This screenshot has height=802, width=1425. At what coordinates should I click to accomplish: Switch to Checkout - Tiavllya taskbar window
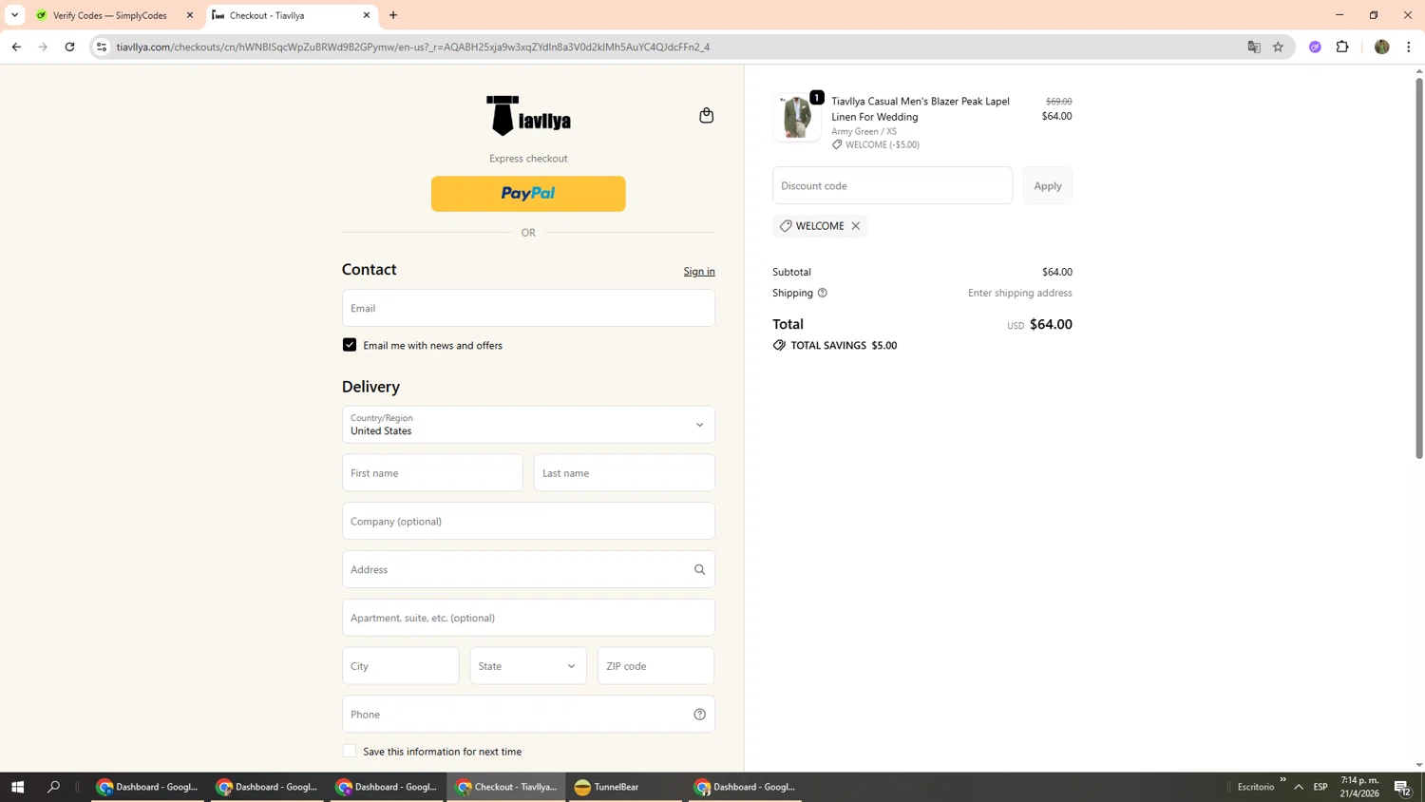tap(507, 787)
